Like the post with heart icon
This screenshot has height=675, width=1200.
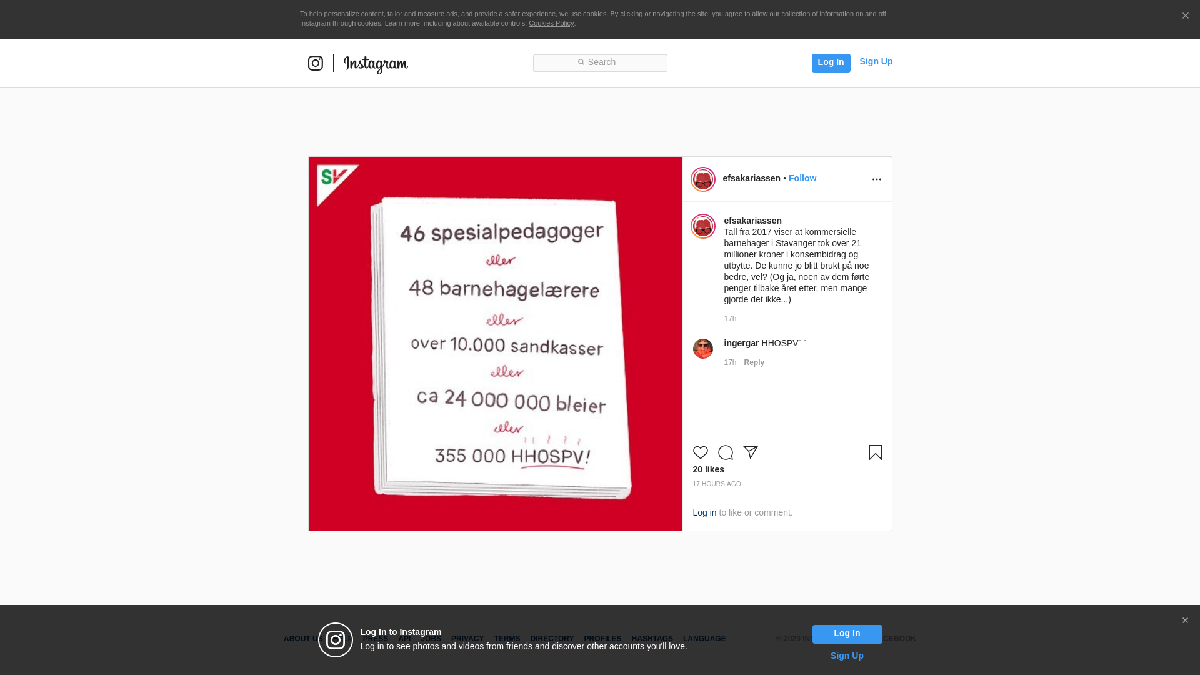(701, 452)
